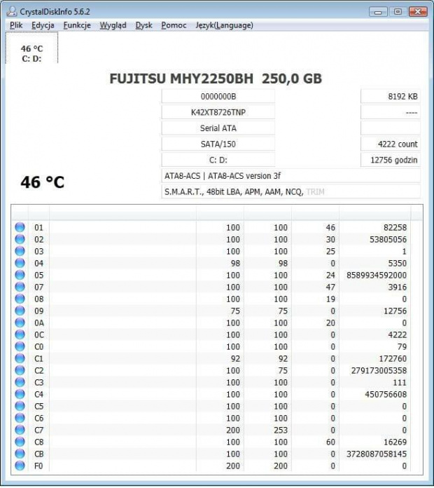
Task: Click raw value 3728087058145 in row CB
Action: click(x=377, y=454)
